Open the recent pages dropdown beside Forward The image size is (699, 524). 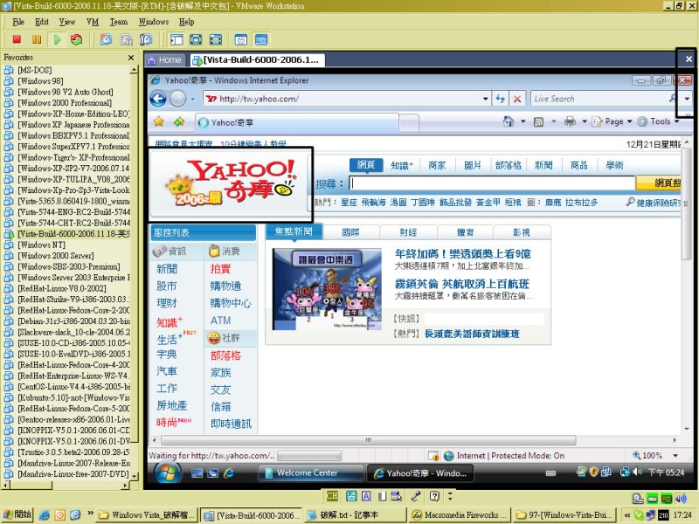pos(192,99)
